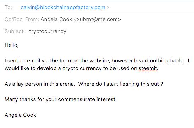The image size is (194, 128).
Task: Open the chevron next to calvin's address
Action: click(108, 7)
